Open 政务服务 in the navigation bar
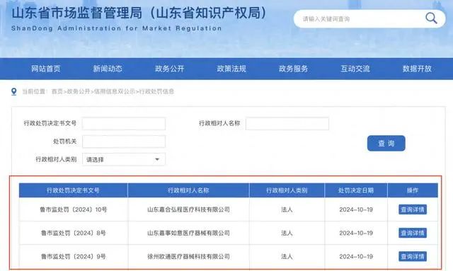 coord(293,69)
